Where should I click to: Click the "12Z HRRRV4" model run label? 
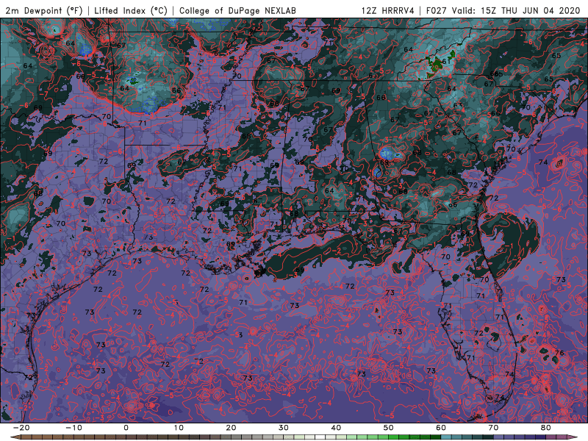[x=388, y=10]
